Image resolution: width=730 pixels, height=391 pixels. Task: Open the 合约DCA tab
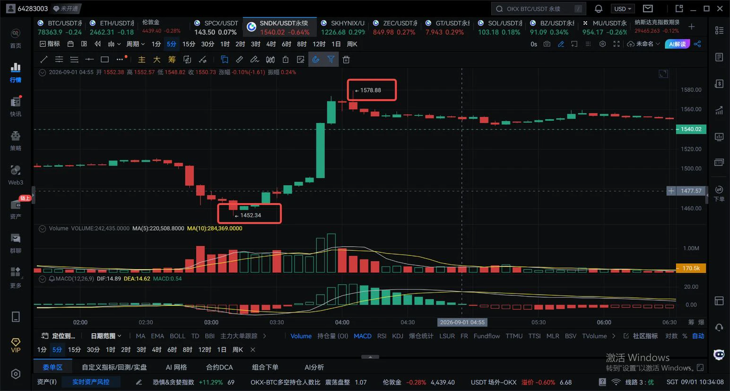point(219,367)
